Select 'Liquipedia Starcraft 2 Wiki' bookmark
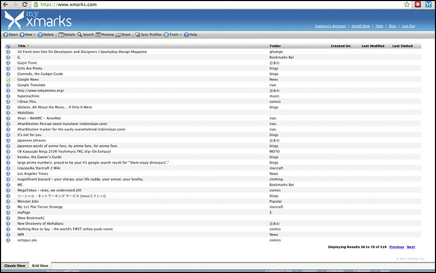 point(39,168)
